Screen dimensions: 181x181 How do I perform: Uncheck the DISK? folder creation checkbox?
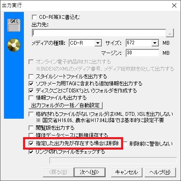pyautogui.click(x=31, y=91)
